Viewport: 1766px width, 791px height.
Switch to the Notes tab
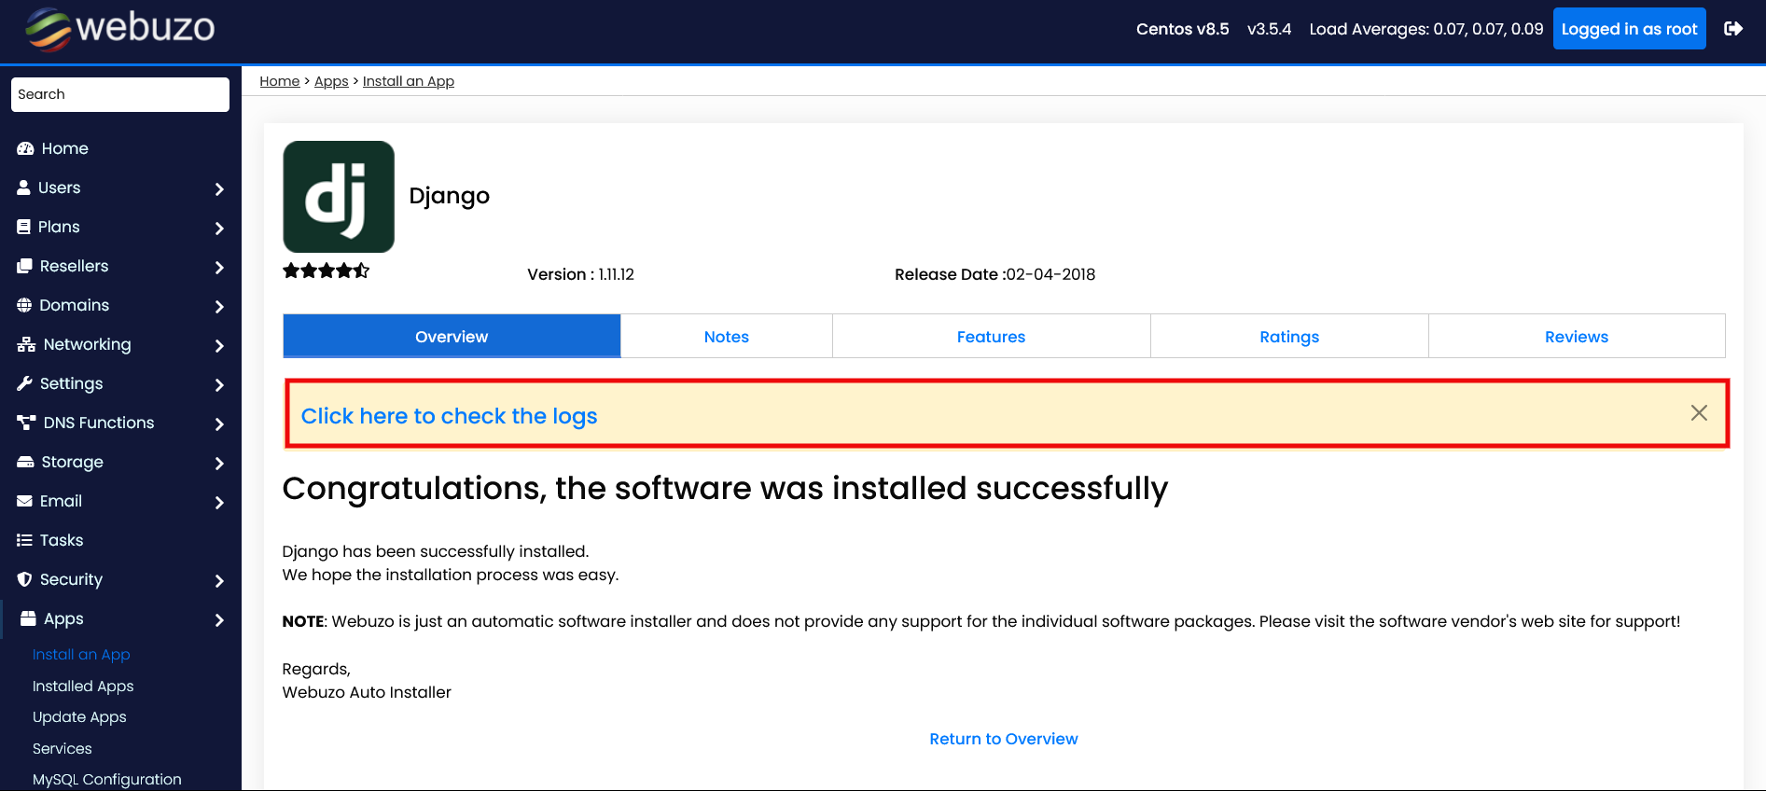726,337
